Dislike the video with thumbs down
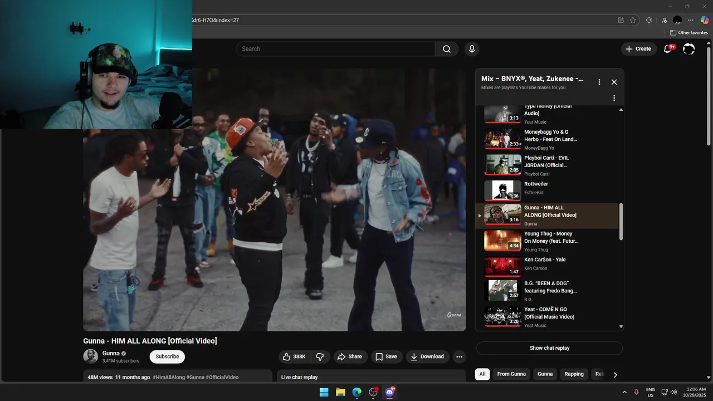The image size is (713, 401). pos(320,356)
